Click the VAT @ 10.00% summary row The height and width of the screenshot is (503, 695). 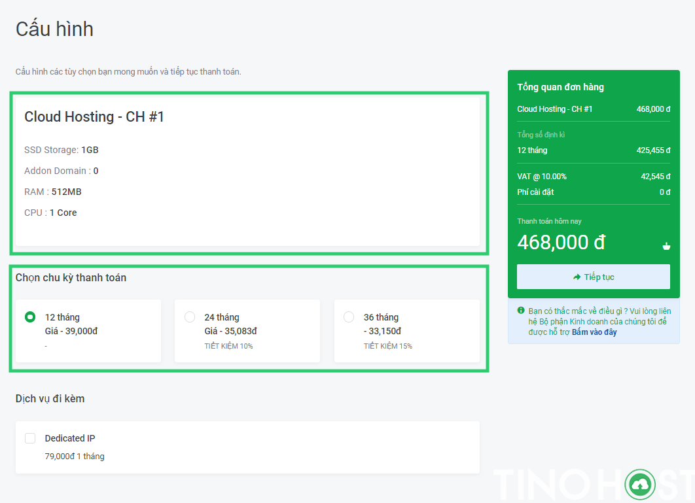pos(594,177)
